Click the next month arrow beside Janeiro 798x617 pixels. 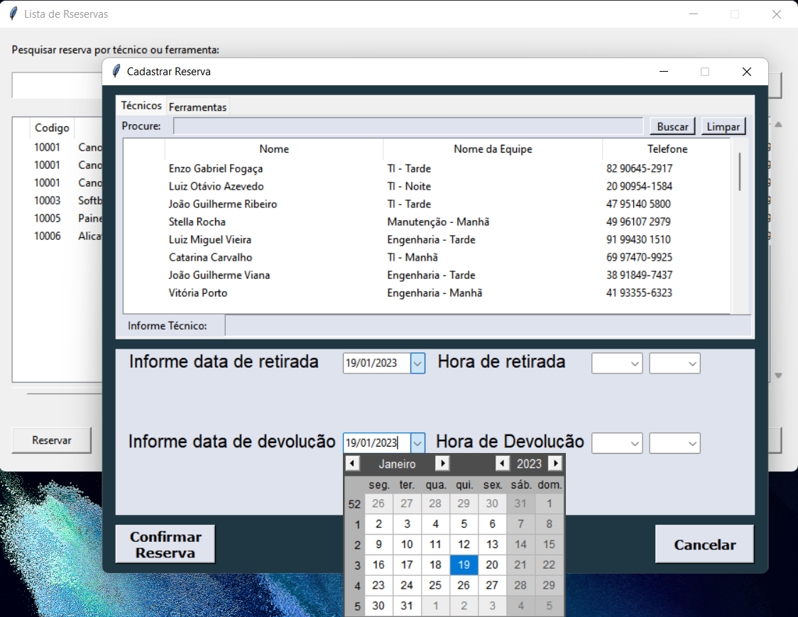[442, 463]
